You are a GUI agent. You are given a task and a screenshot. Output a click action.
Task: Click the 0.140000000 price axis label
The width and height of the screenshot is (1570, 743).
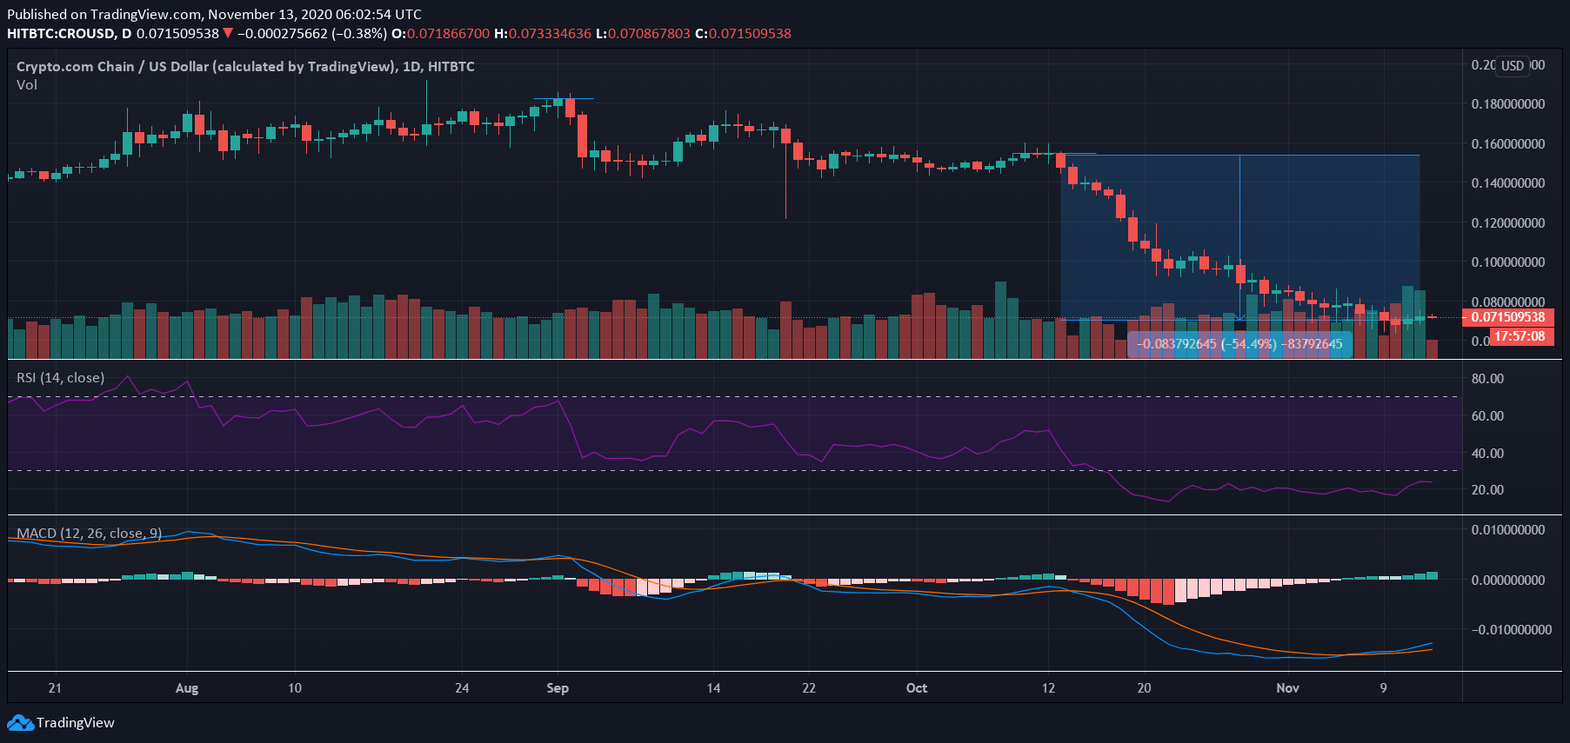point(1508,183)
